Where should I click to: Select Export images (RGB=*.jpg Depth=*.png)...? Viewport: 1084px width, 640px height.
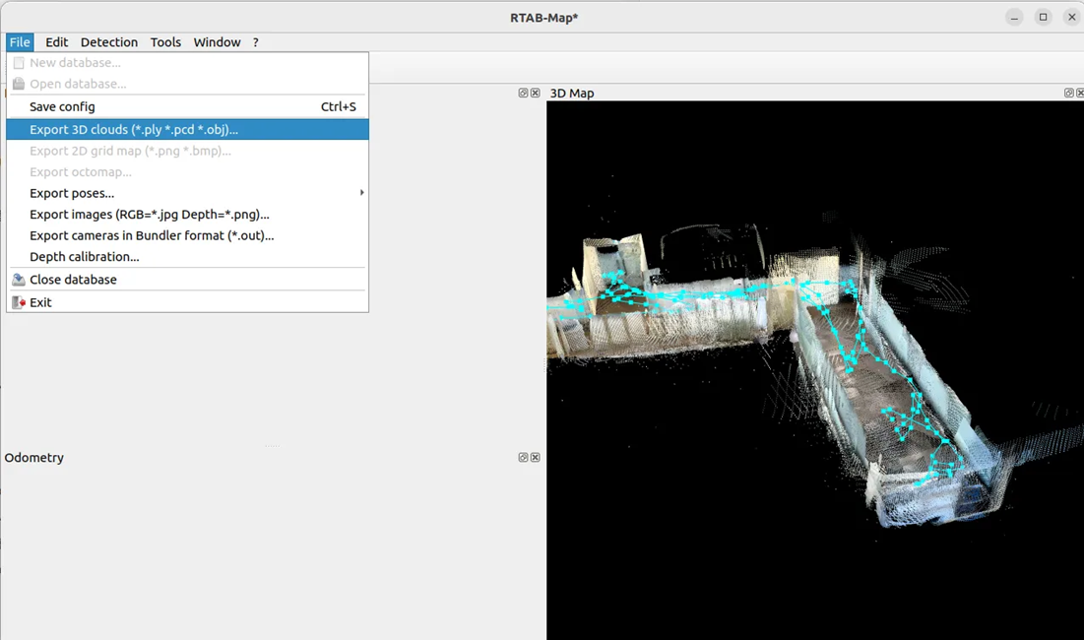point(187,215)
